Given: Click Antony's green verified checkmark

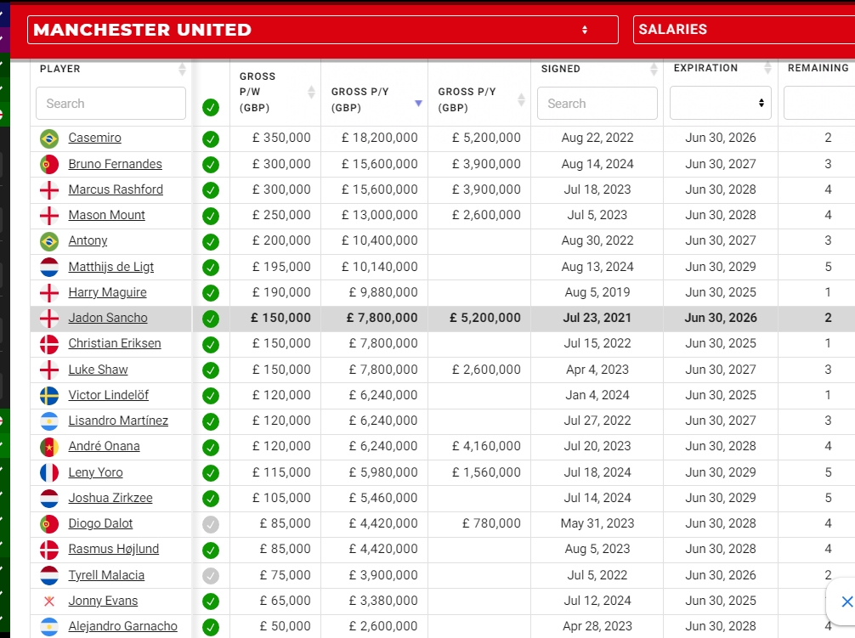Looking at the screenshot, I should [x=211, y=242].
